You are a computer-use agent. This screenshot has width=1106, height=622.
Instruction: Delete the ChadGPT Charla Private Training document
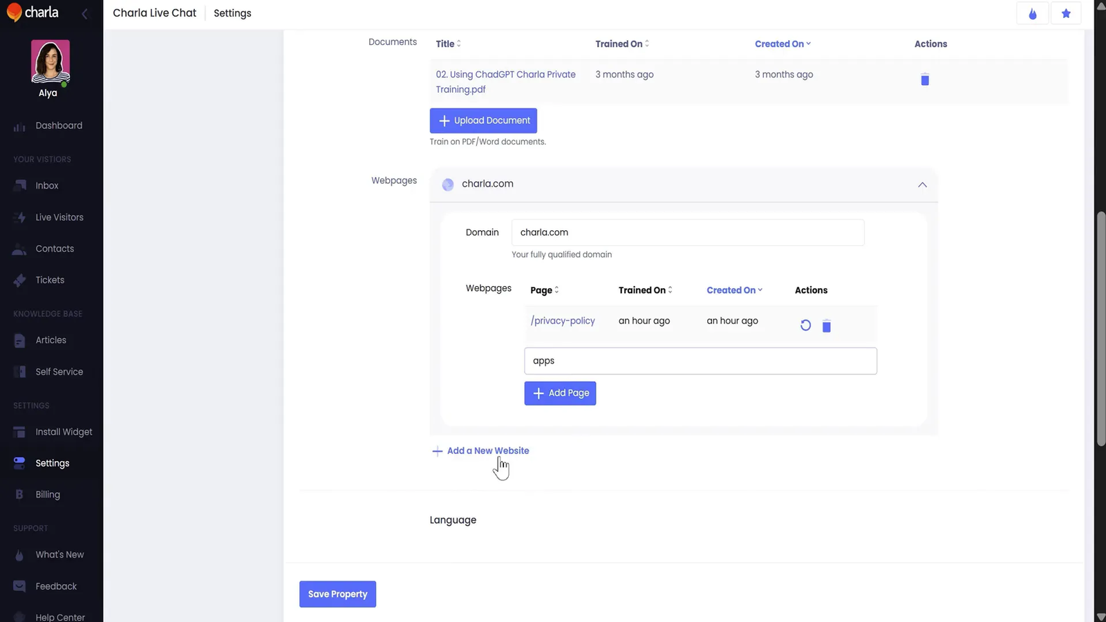(x=925, y=79)
